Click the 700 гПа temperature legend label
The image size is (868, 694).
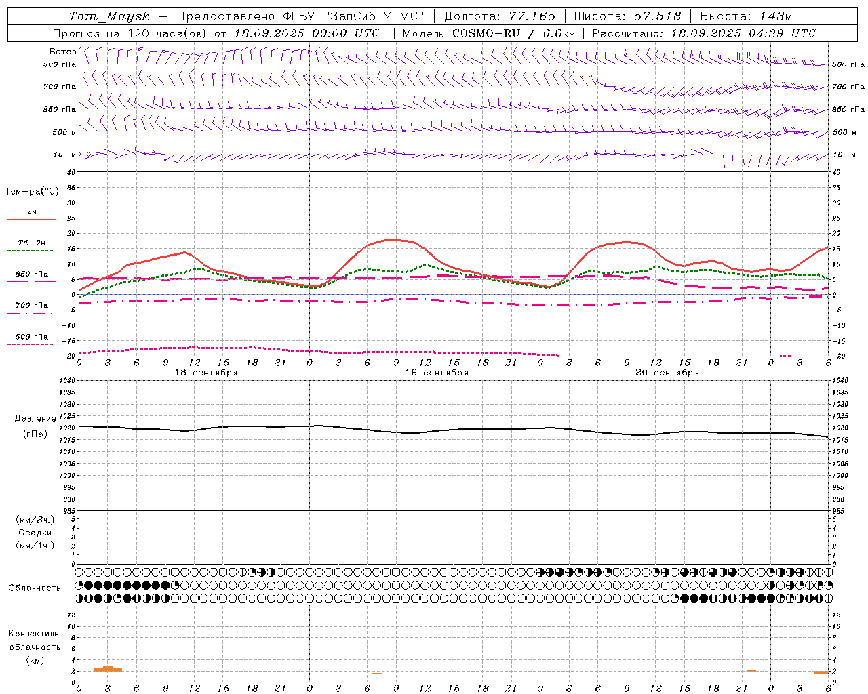pos(31,305)
